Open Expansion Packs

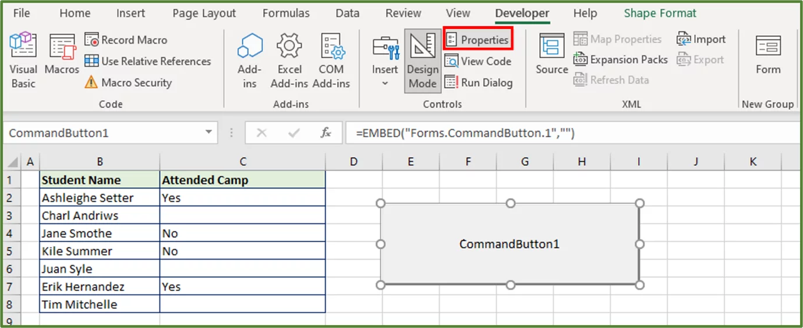point(621,59)
